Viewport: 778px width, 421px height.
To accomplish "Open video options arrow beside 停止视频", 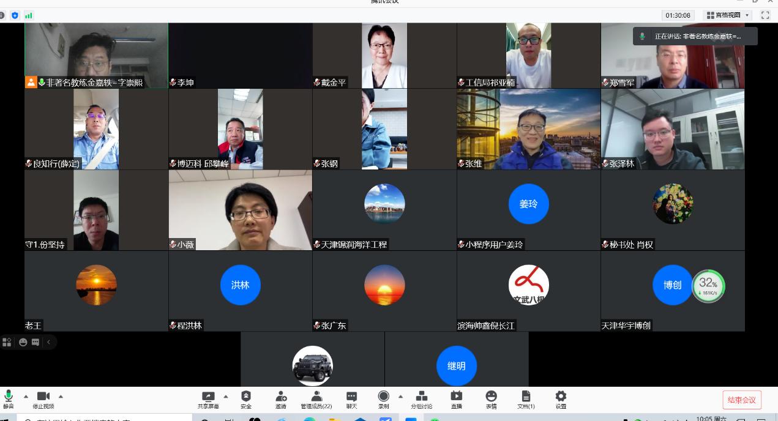I will (61, 396).
